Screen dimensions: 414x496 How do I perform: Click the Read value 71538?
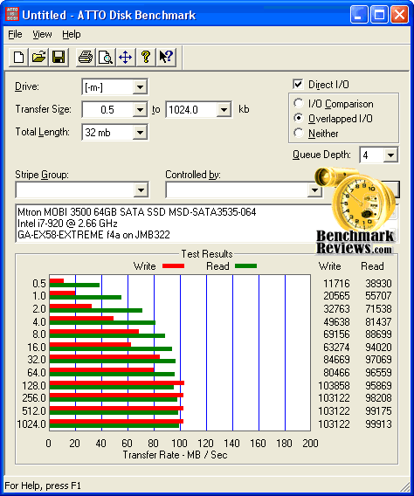378,308
